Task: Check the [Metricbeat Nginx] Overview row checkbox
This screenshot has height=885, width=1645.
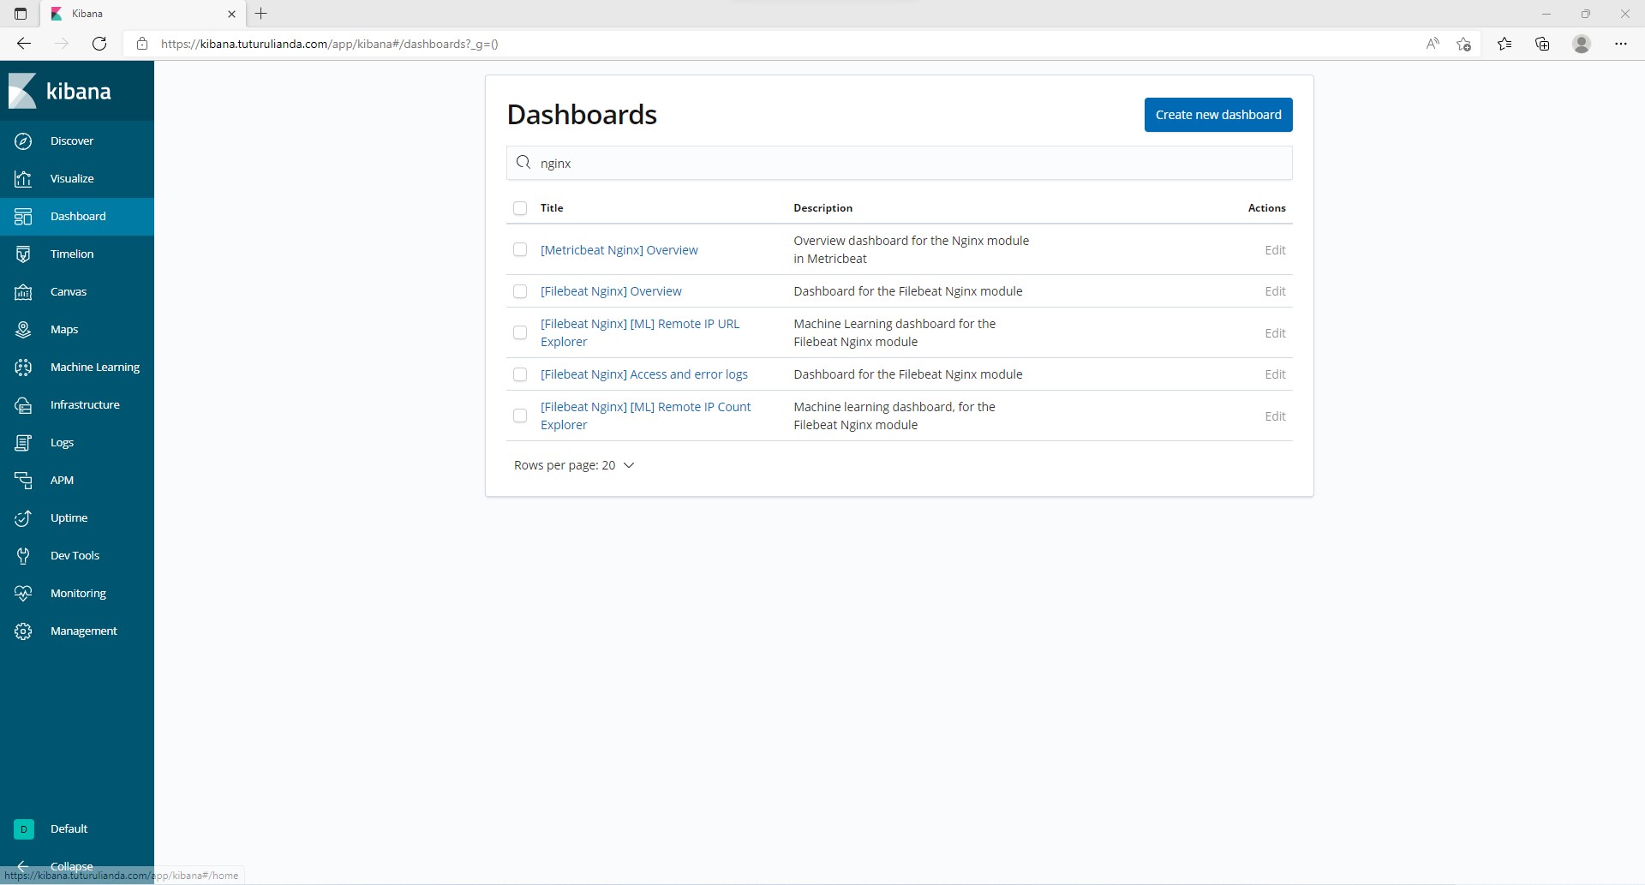Action: (x=520, y=249)
